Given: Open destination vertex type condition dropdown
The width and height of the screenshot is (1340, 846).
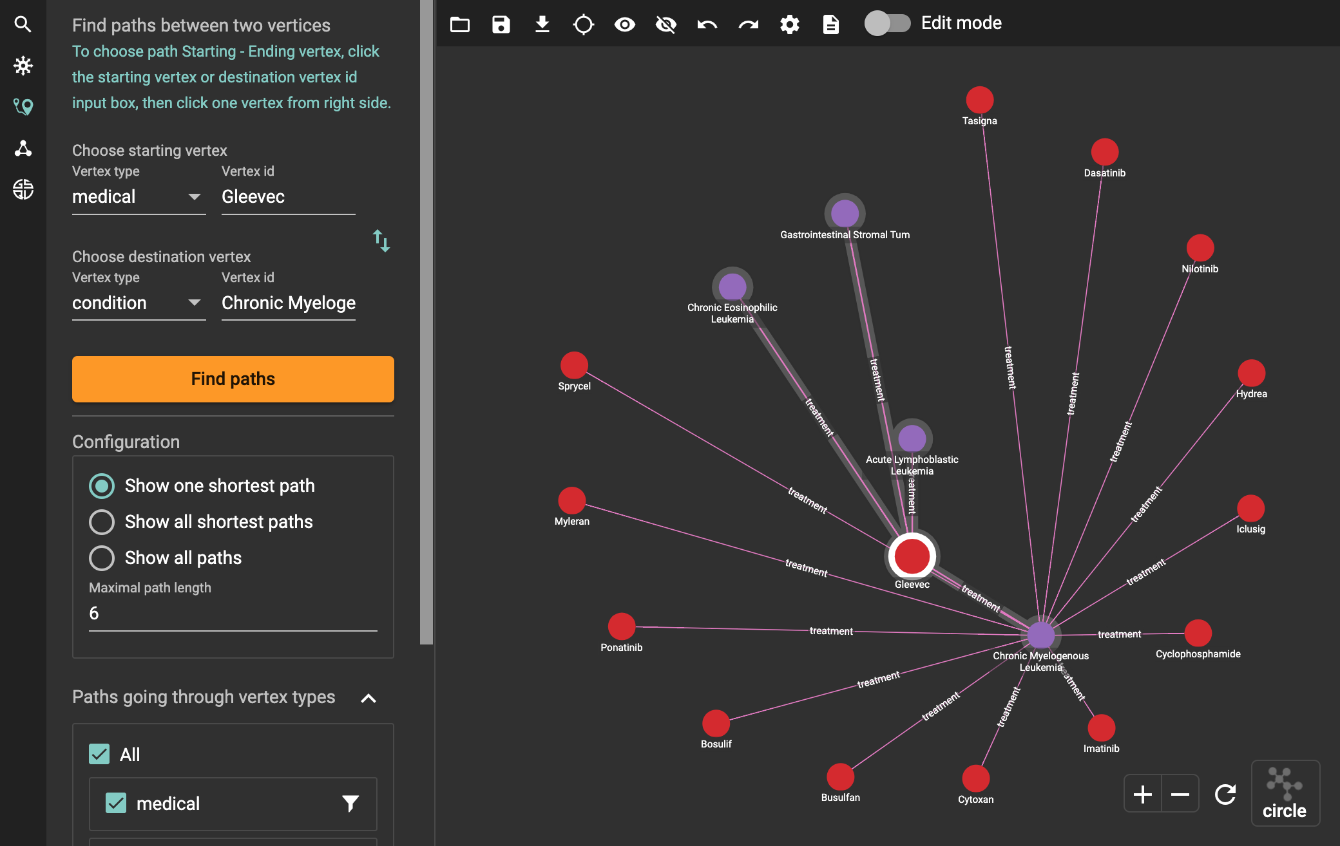Looking at the screenshot, I should 138,303.
